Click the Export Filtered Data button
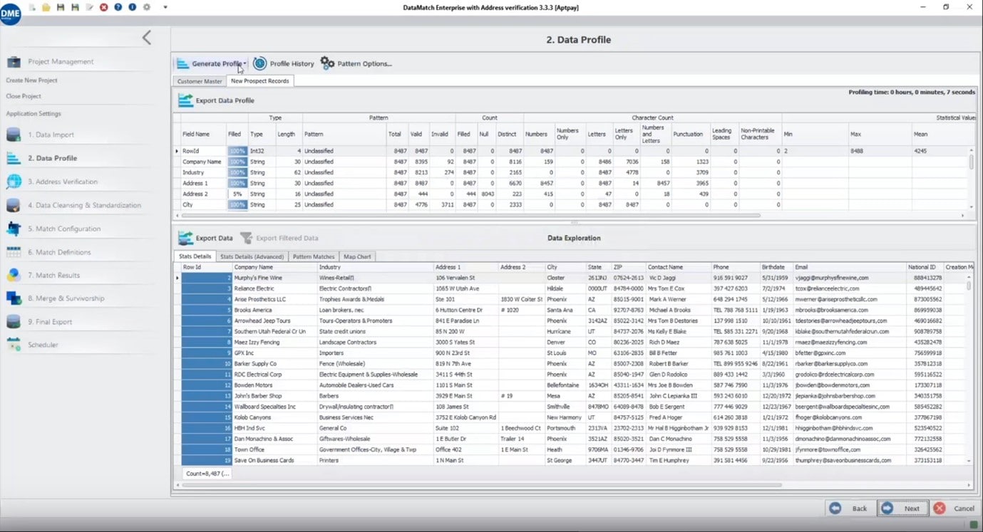The image size is (983, 532). coord(279,238)
